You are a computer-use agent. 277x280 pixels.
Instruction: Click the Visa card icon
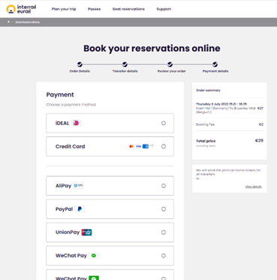138,146
